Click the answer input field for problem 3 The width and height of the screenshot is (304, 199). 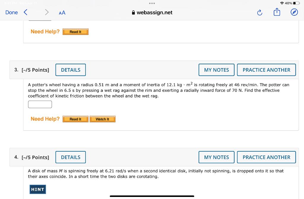point(40,104)
